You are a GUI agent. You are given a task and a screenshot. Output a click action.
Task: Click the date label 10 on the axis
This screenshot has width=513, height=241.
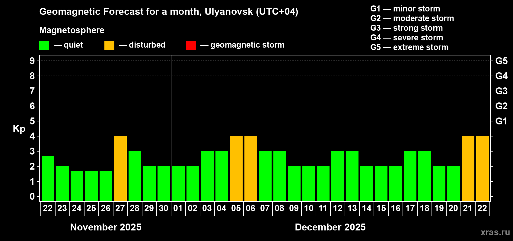pos(308,208)
